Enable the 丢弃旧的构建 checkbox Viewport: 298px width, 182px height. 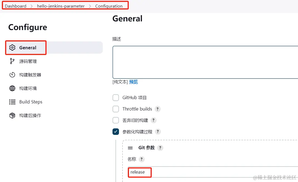pos(116,120)
